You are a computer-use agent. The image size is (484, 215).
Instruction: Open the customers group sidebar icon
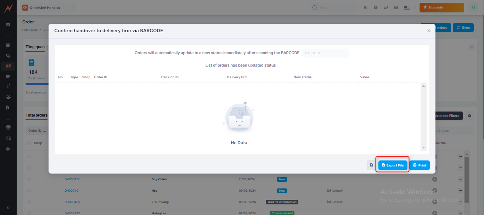point(8,97)
